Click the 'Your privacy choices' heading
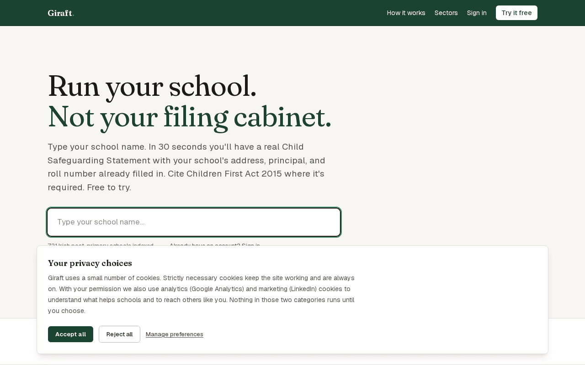Screen dimensions: 585x365 (x=90, y=263)
